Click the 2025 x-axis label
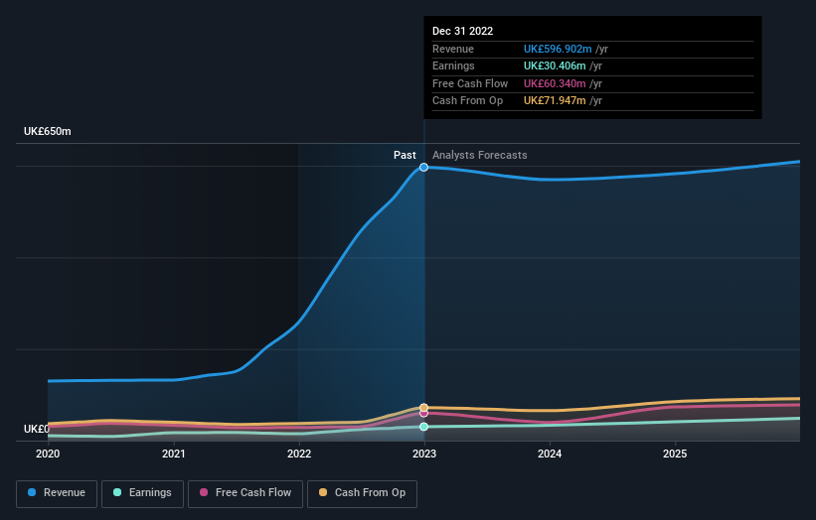This screenshot has height=520, width=816. click(x=675, y=455)
